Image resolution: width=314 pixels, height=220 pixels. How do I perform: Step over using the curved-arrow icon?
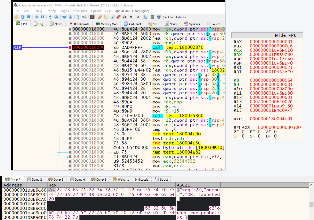pyautogui.click(x=56, y=17)
